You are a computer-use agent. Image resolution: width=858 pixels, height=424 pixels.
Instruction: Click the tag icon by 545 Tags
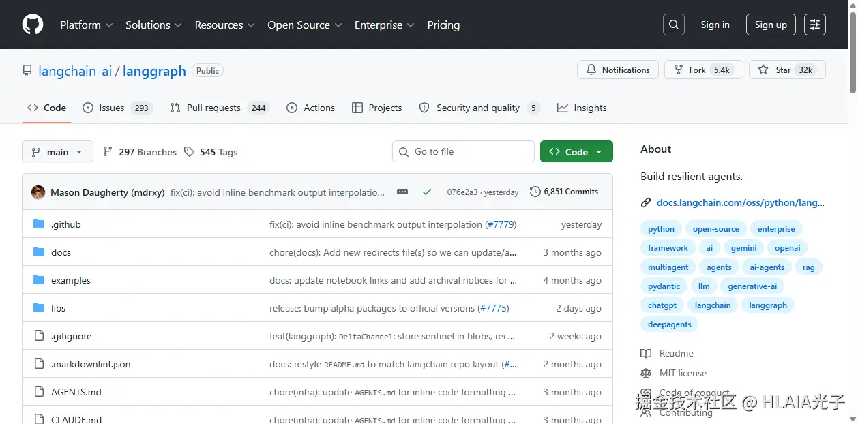pyautogui.click(x=189, y=151)
